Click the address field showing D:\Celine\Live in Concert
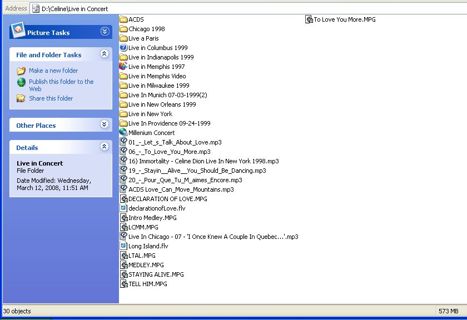Viewport: 467px width, 320px height. [249, 9]
